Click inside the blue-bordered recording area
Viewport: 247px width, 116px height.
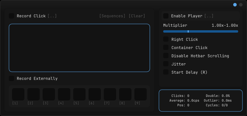click(x=79, y=48)
